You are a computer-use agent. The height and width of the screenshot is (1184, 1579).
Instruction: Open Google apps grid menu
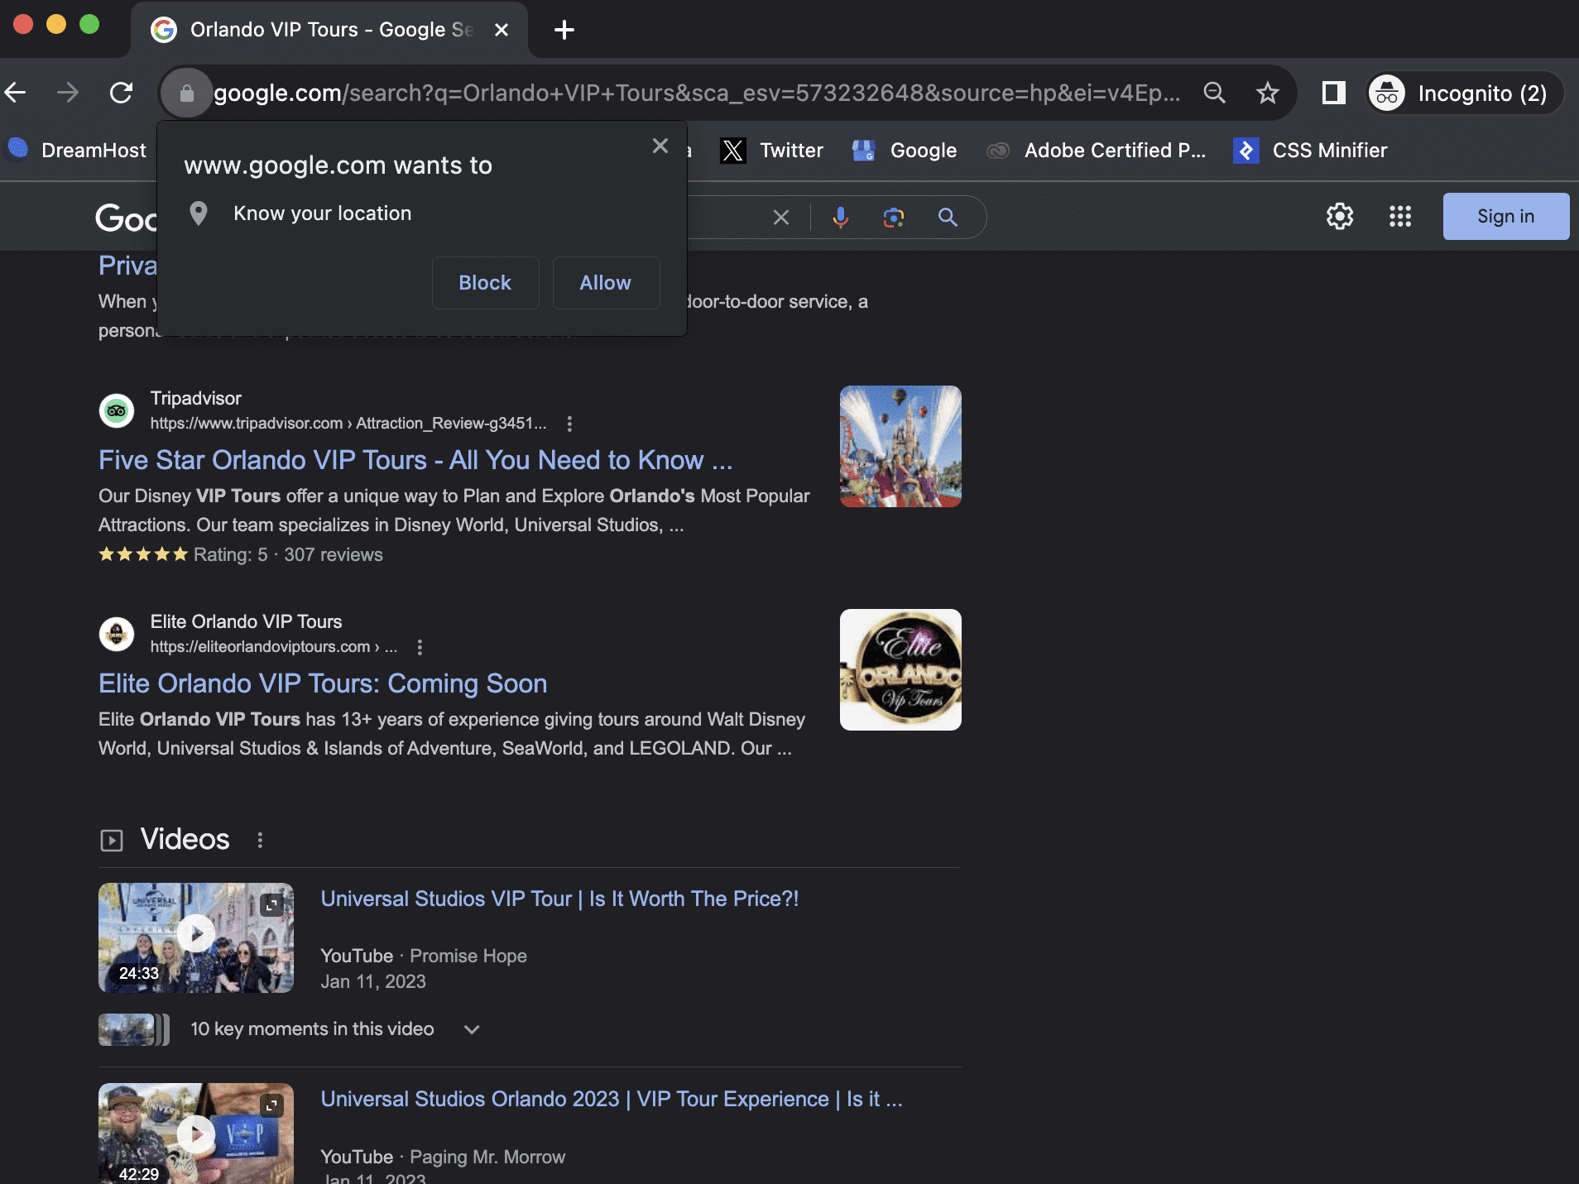tap(1399, 217)
